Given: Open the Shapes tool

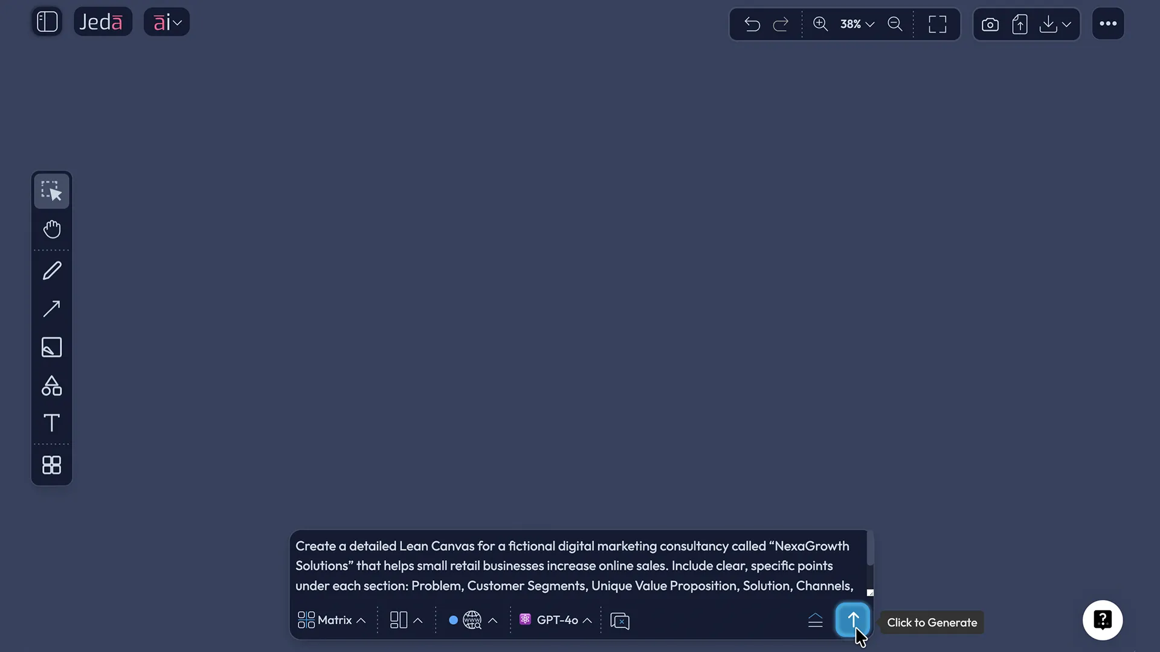Looking at the screenshot, I should tap(52, 386).
